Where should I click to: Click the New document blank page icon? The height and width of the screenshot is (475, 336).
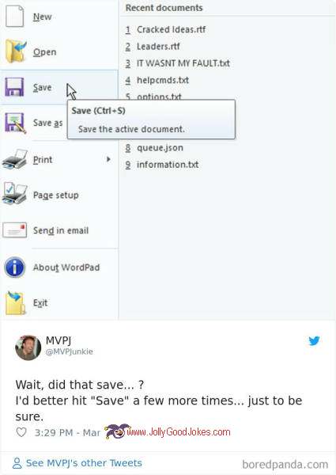pos(14,17)
